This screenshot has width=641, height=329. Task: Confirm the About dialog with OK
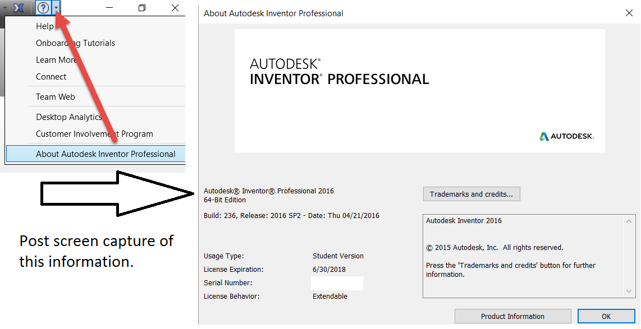coord(606,316)
